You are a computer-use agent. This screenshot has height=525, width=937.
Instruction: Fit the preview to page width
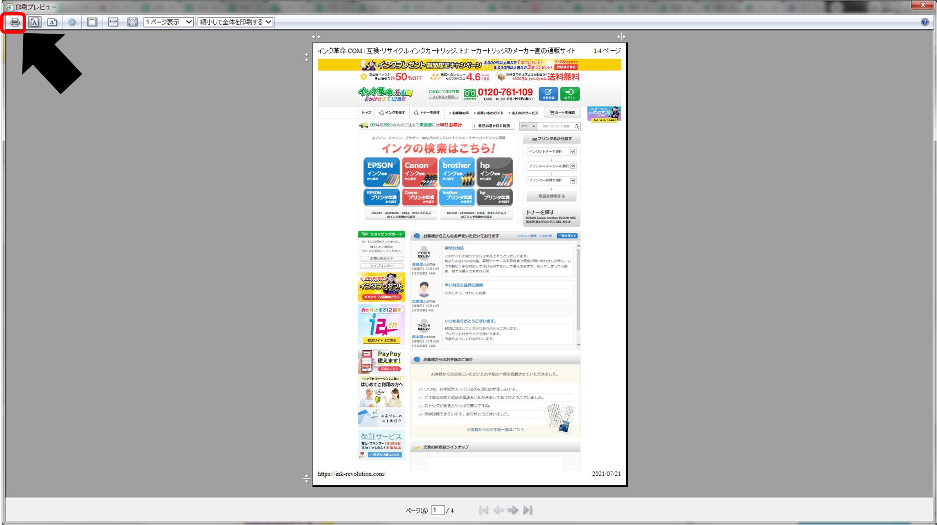(x=113, y=22)
